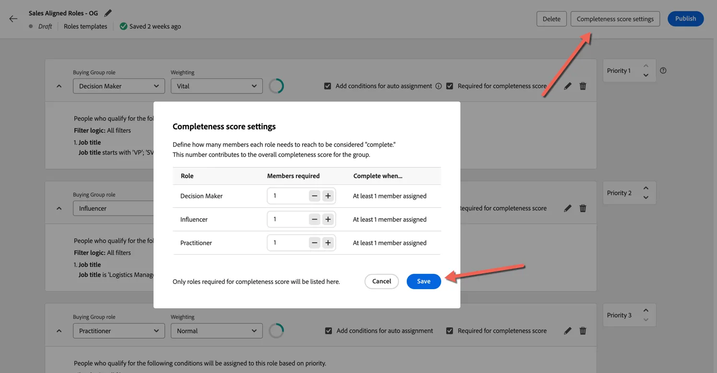This screenshot has width=717, height=373.
Task: Collapse the Decision Maker role card
Action: pyautogui.click(x=59, y=86)
